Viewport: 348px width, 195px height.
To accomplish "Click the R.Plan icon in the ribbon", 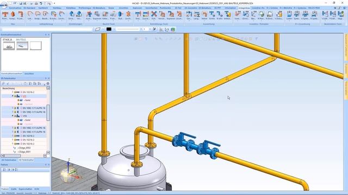I will [x=261, y=15].
